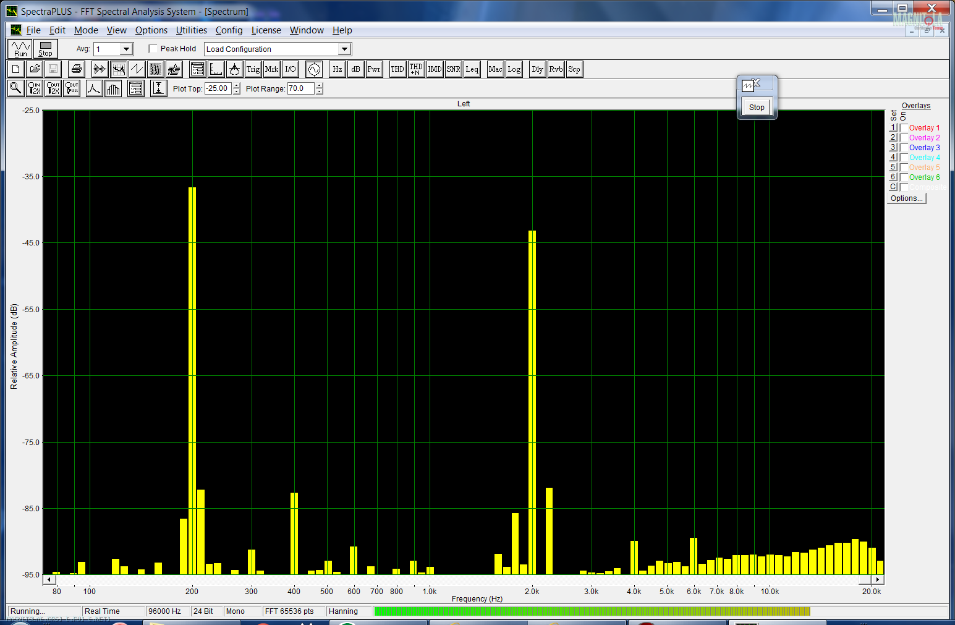The height and width of the screenshot is (625, 955).
Task: Open the I/O toolbar button
Action: 291,69
